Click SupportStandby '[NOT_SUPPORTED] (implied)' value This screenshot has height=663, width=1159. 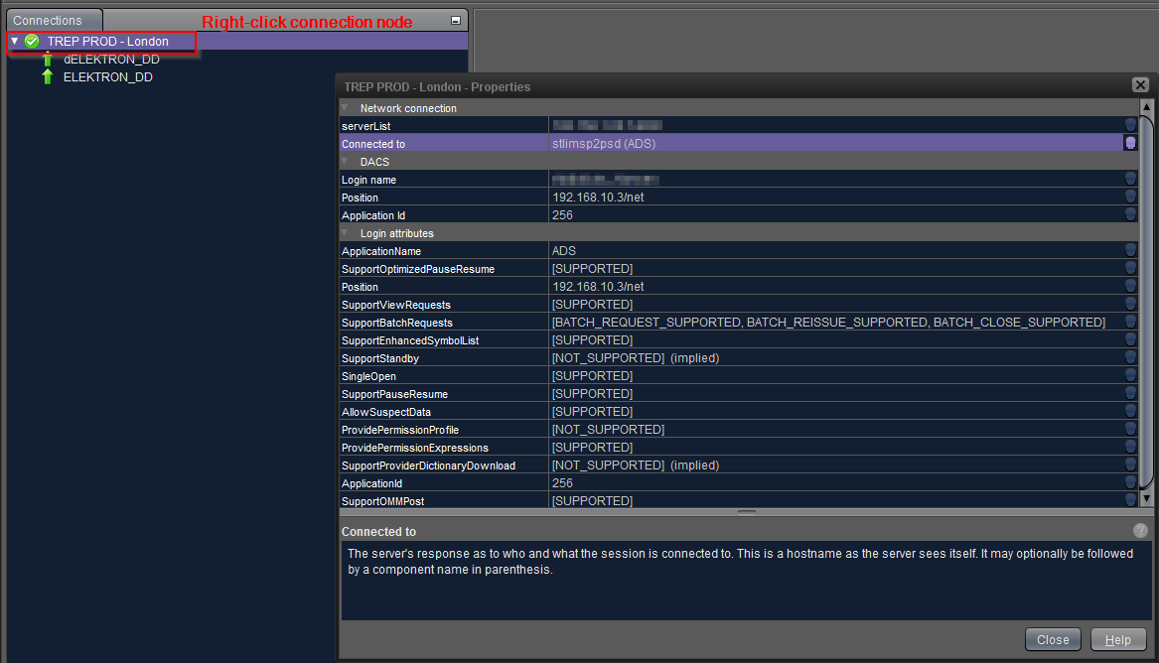[636, 358]
